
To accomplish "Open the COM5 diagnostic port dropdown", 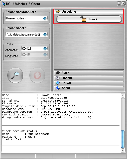I will [x=34, y=55].
